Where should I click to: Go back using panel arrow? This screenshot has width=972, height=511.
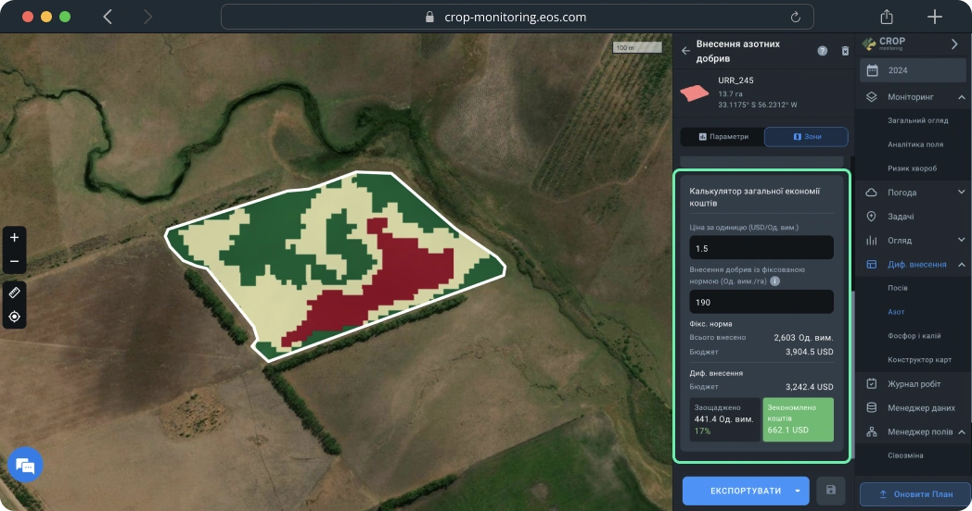[686, 51]
